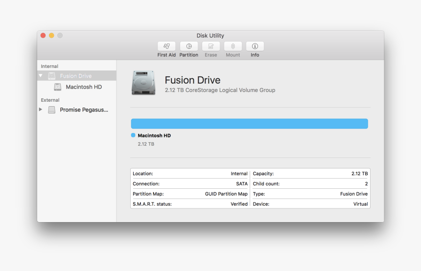Click the GUID Partition Map value

(226, 194)
